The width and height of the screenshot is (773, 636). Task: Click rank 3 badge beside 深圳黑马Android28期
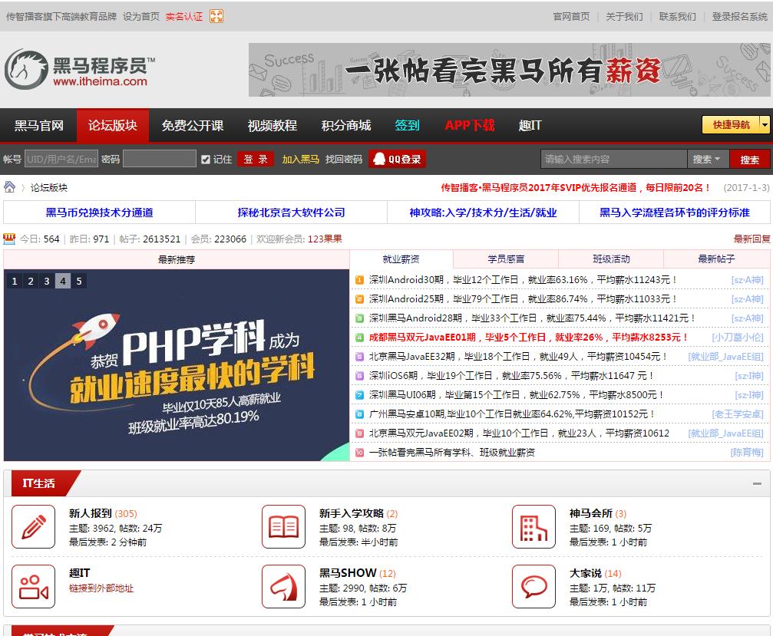359,318
